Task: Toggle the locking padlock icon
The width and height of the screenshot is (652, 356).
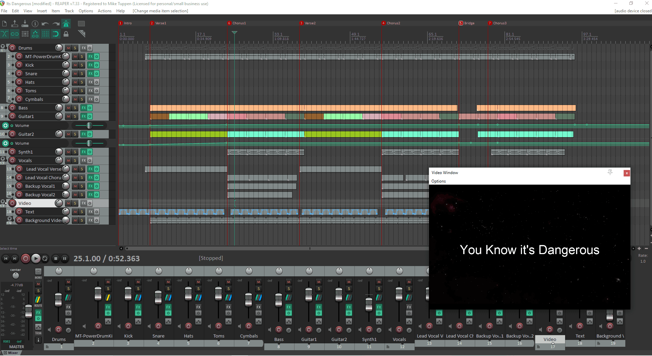Action: (x=66, y=34)
